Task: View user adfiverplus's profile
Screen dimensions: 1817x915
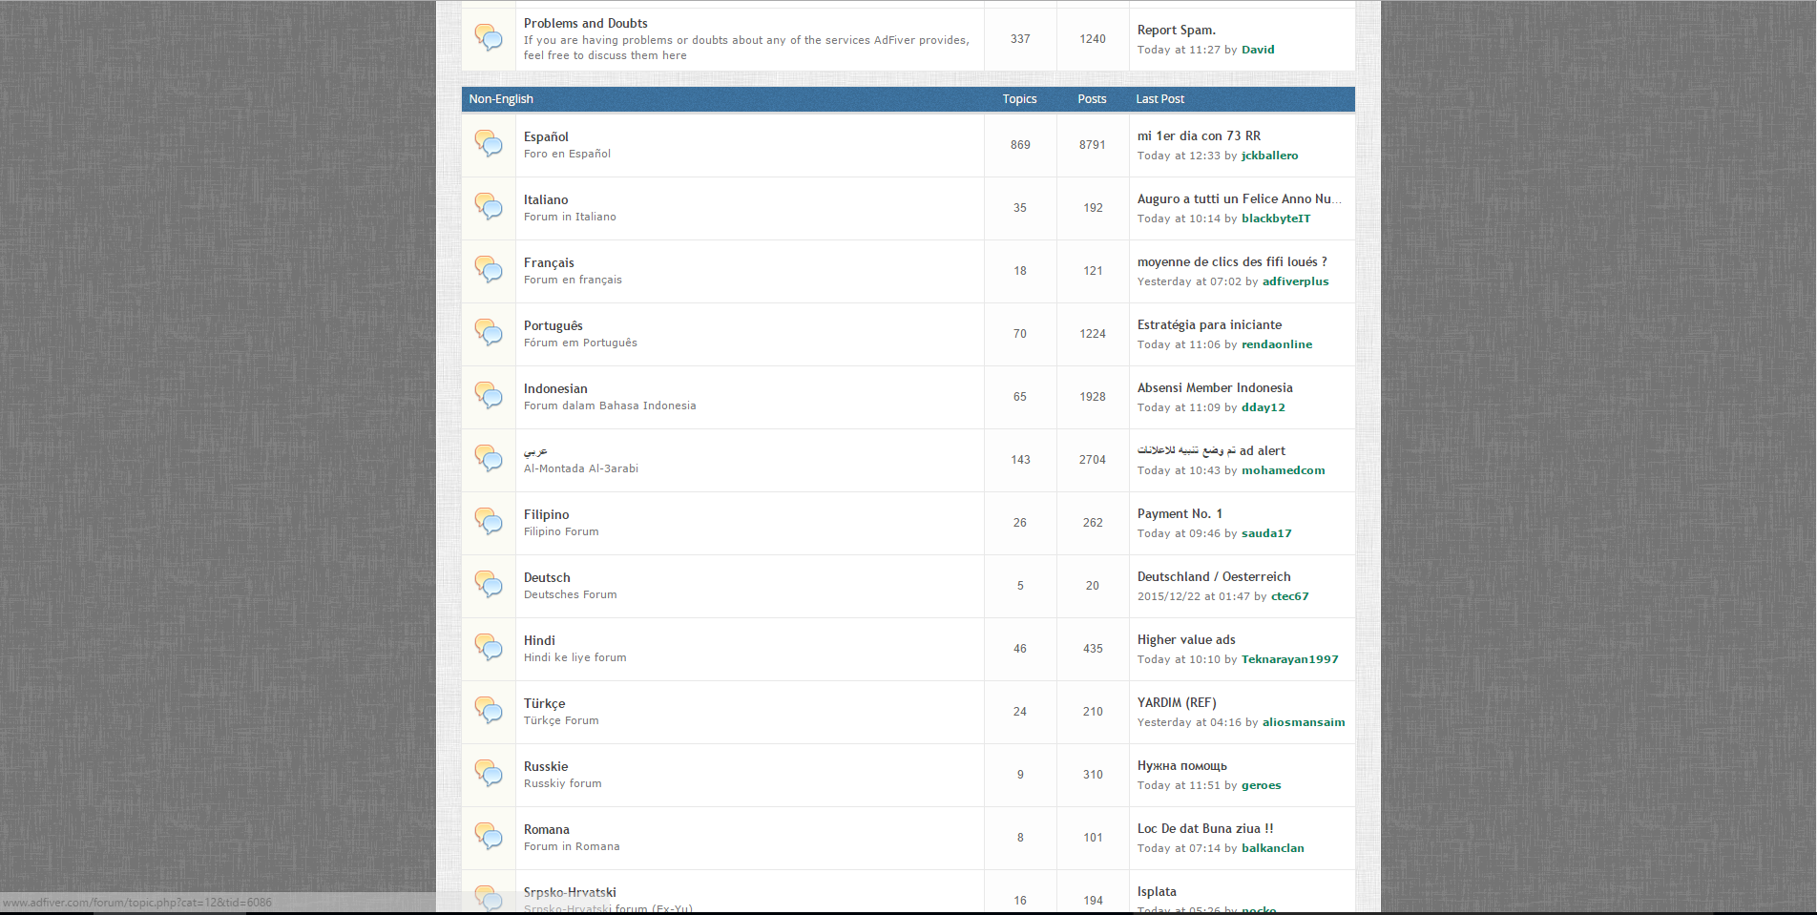Action: coord(1295,281)
